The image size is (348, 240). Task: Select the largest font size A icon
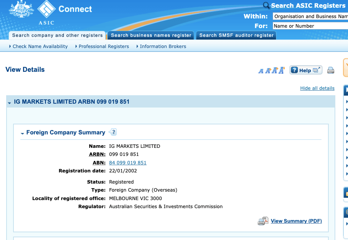coord(282,70)
